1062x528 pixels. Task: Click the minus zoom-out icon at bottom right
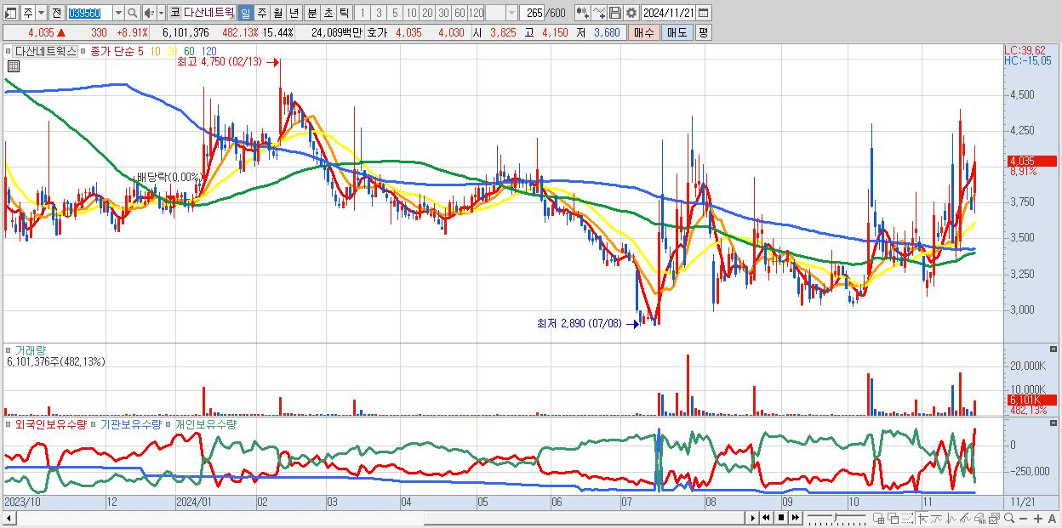tap(1023, 518)
